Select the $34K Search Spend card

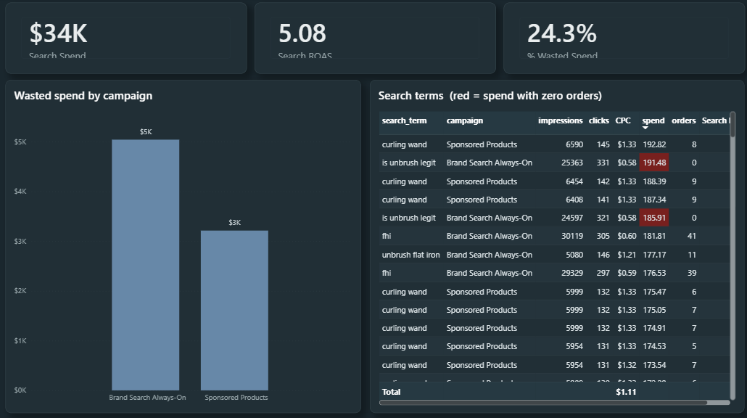tap(126, 38)
